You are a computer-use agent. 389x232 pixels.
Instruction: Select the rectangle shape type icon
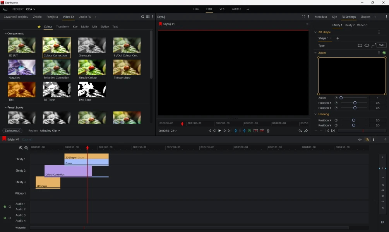pos(360,46)
